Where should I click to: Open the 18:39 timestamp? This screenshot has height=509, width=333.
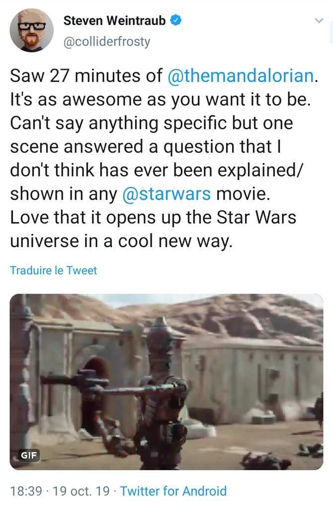(26, 491)
